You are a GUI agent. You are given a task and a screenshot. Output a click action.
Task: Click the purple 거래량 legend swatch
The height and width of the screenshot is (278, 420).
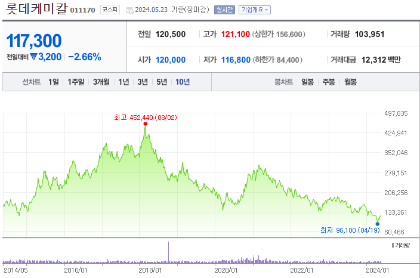[393, 245]
